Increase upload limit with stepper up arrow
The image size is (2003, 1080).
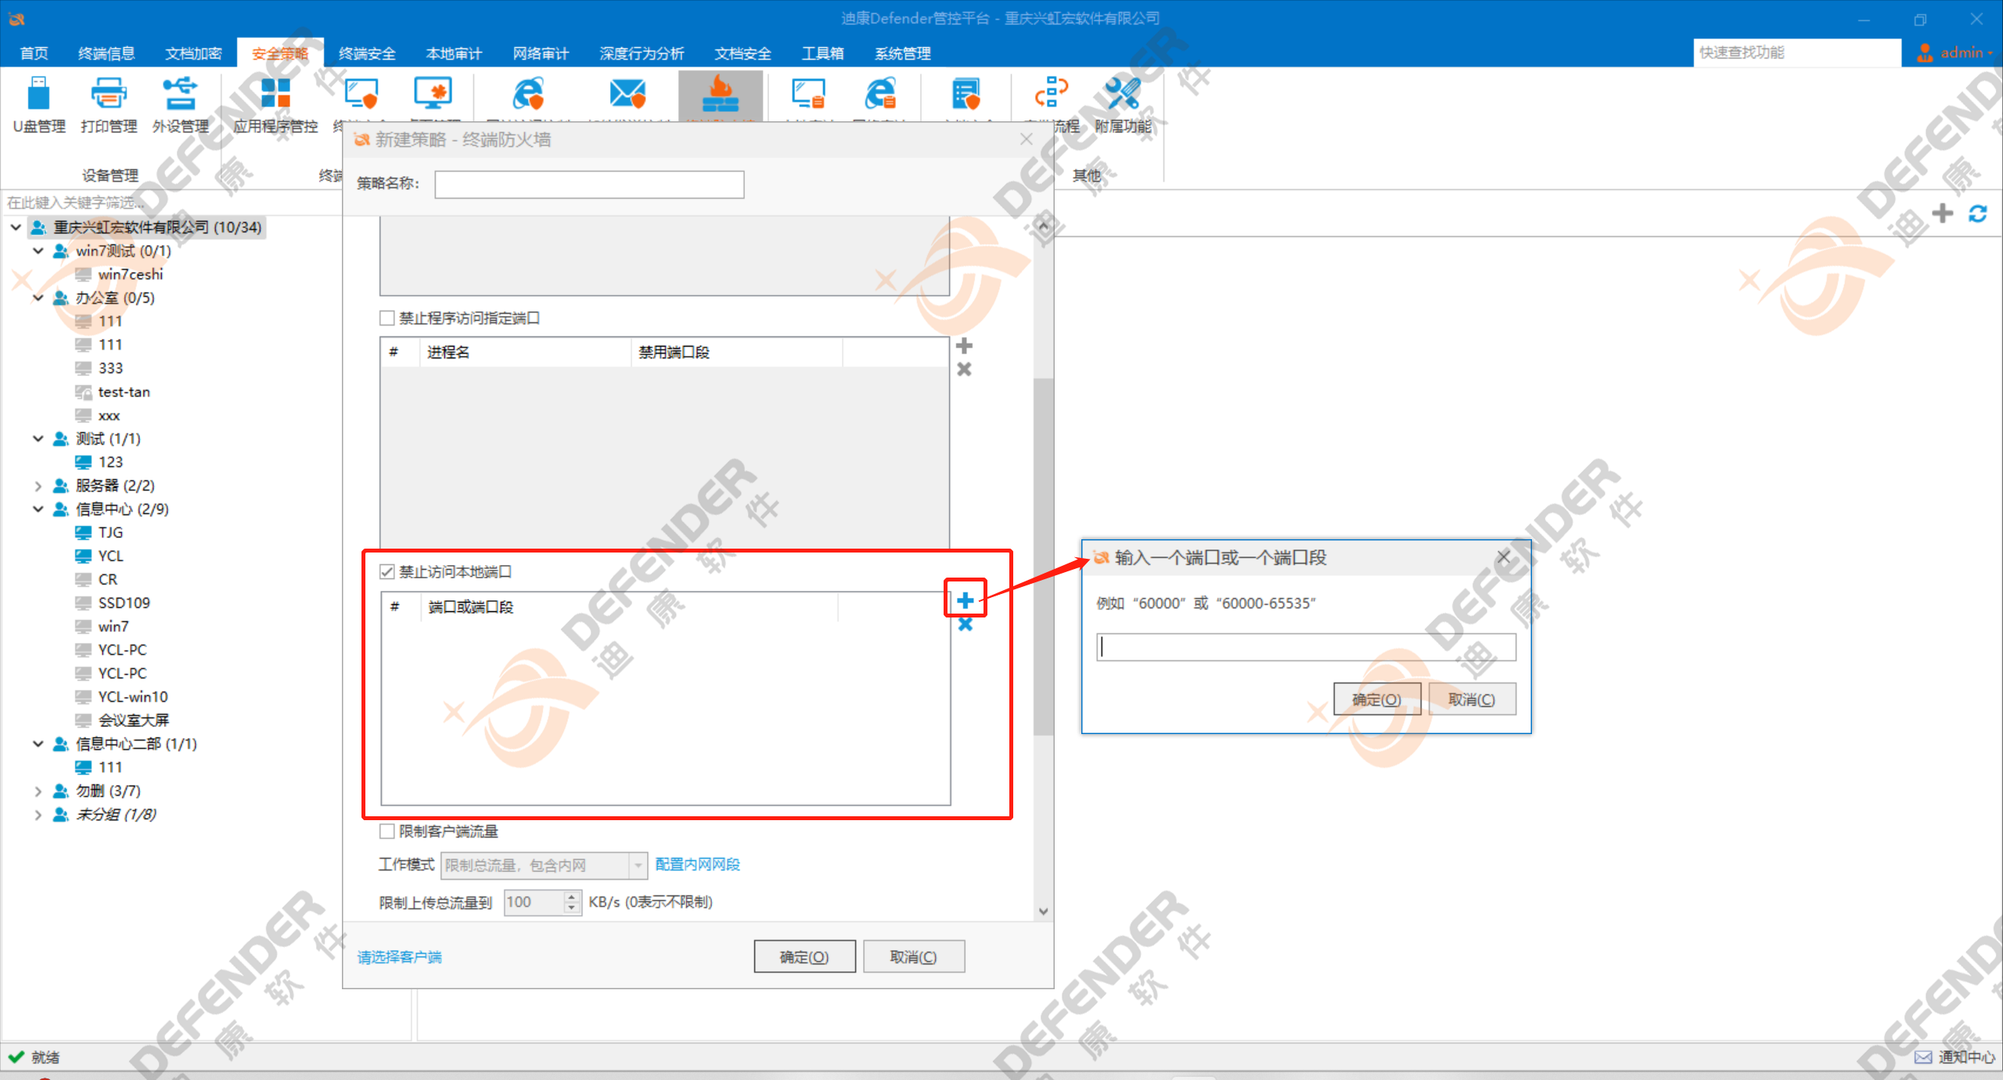click(572, 897)
